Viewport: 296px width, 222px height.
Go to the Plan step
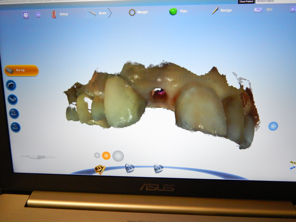178,11
